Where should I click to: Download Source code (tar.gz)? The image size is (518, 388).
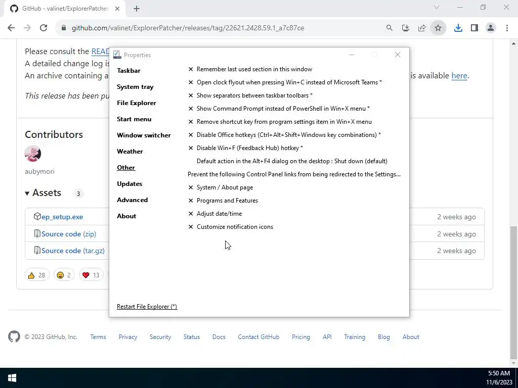tap(73, 251)
